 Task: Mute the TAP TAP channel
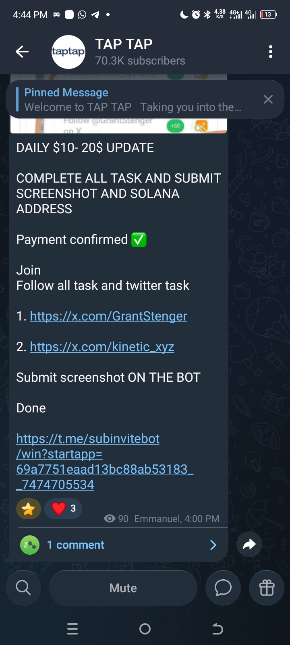click(x=123, y=588)
